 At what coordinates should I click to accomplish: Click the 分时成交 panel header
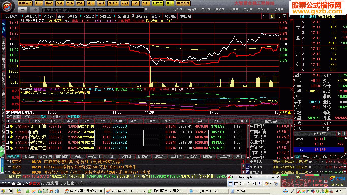click(320, 134)
